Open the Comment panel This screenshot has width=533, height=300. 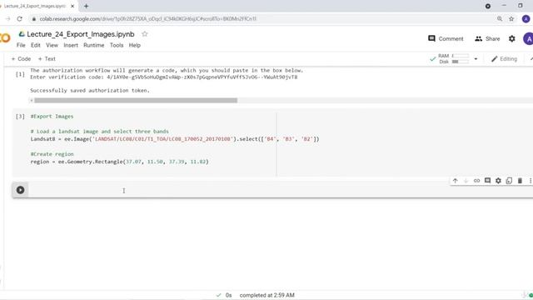pyautogui.click(x=446, y=39)
